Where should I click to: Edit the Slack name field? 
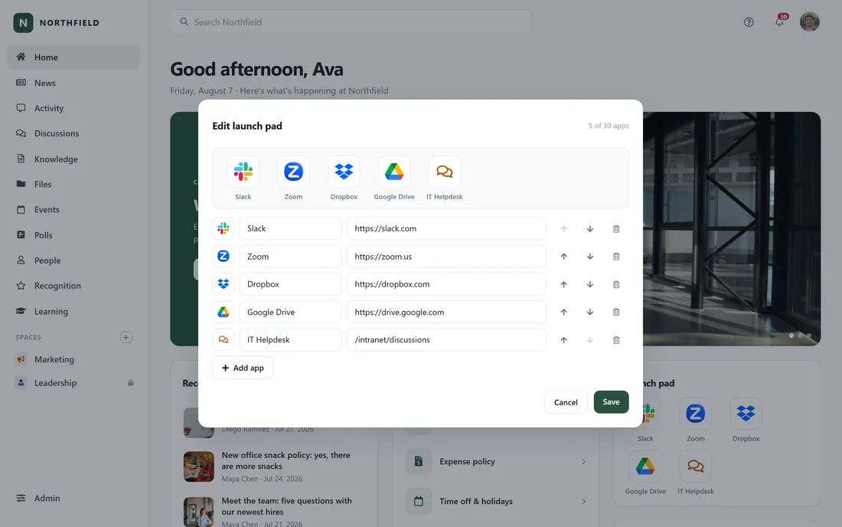(291, 228)
